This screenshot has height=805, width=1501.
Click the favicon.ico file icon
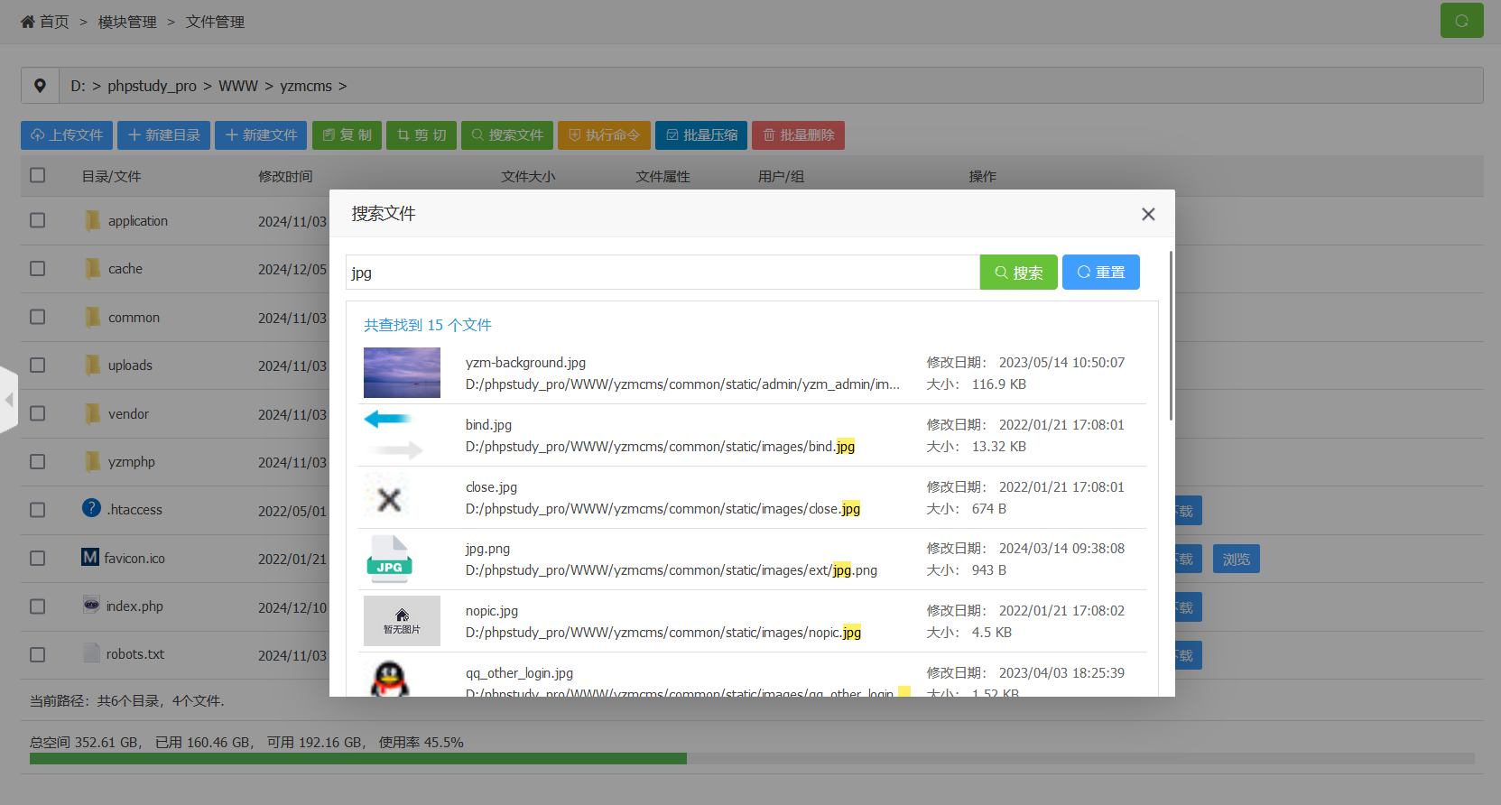(x=90, y=557)
